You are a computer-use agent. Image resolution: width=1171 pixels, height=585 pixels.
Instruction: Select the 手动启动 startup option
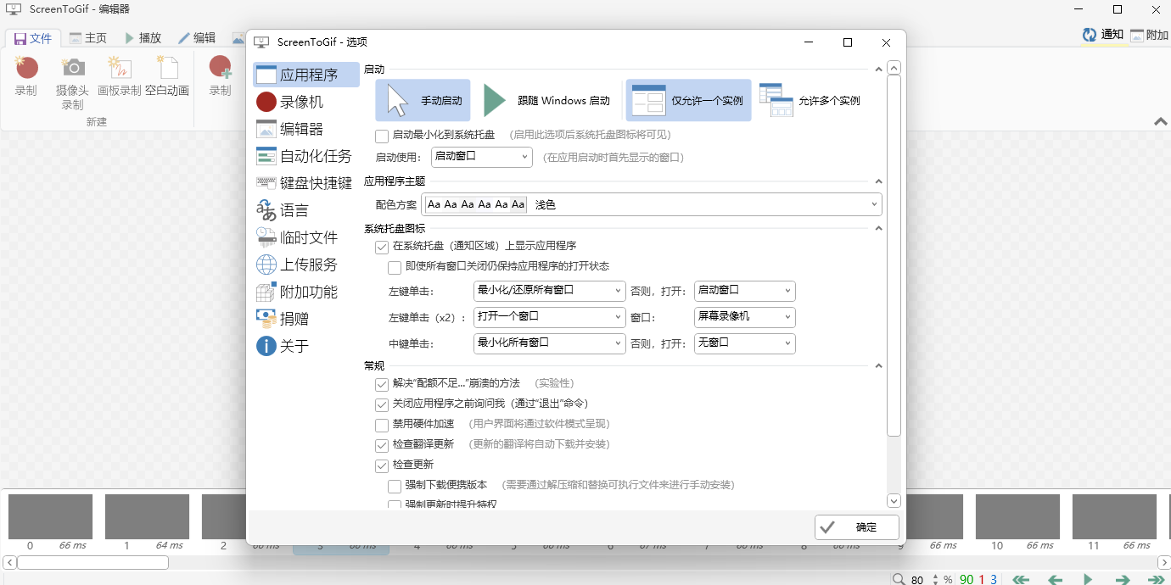(423, 100)
